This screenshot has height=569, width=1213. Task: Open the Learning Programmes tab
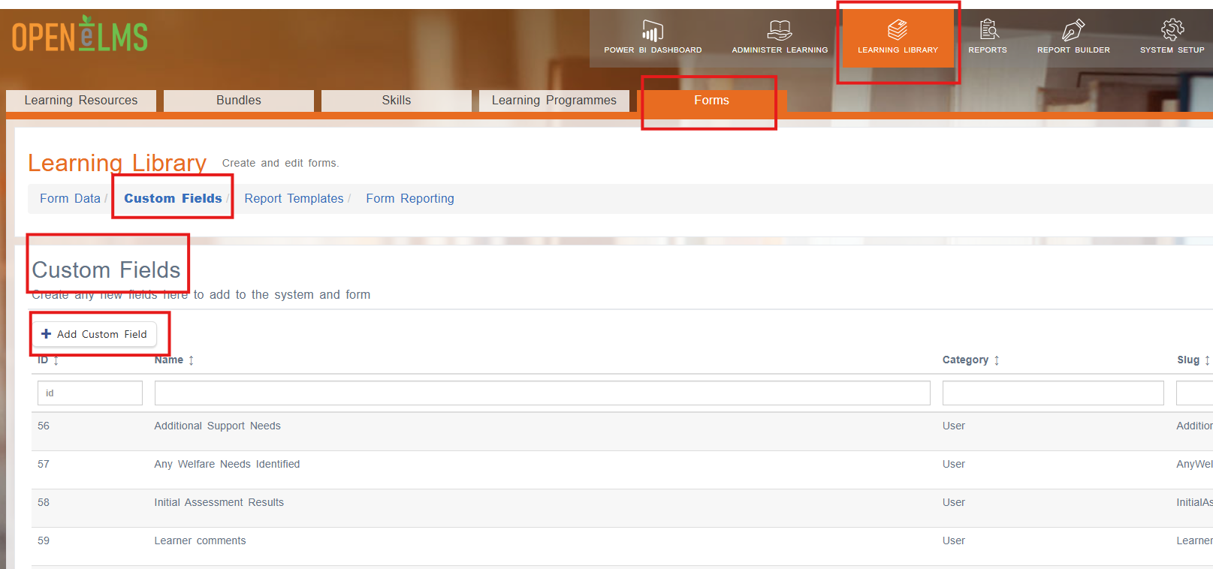pyautogui.click(x=554, y=101)
